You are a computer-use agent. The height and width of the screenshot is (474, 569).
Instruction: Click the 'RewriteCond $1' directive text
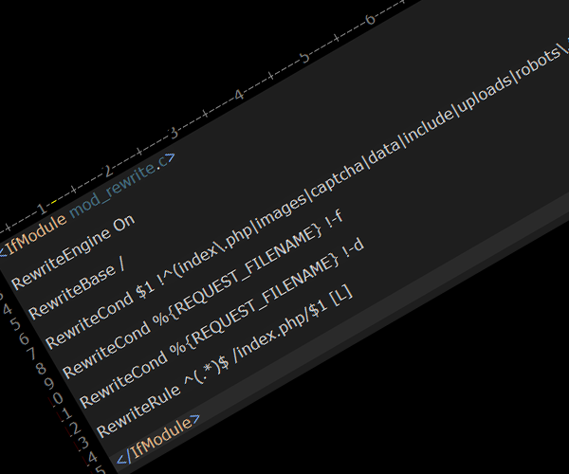pos(100,317)
